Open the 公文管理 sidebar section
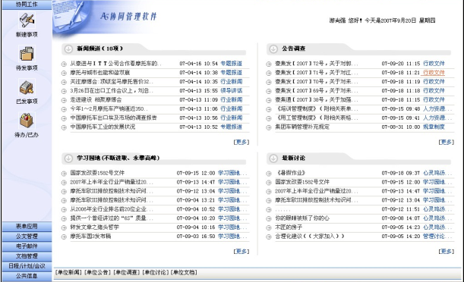Screen dimensions: 464x282 click(x=27, y=237)
